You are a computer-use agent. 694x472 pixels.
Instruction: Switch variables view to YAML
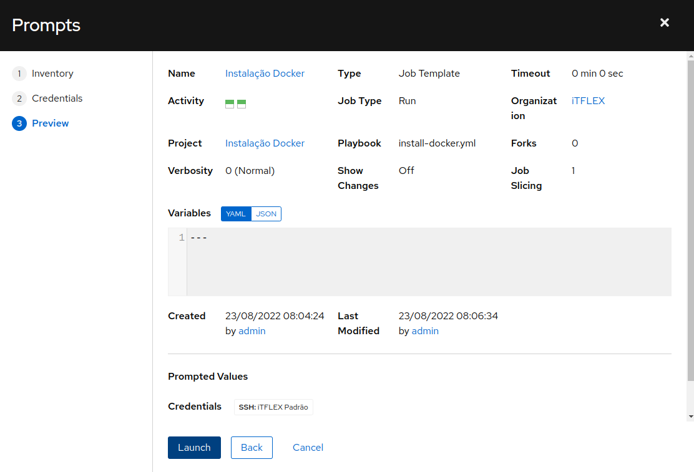click(x=236, y=214)
